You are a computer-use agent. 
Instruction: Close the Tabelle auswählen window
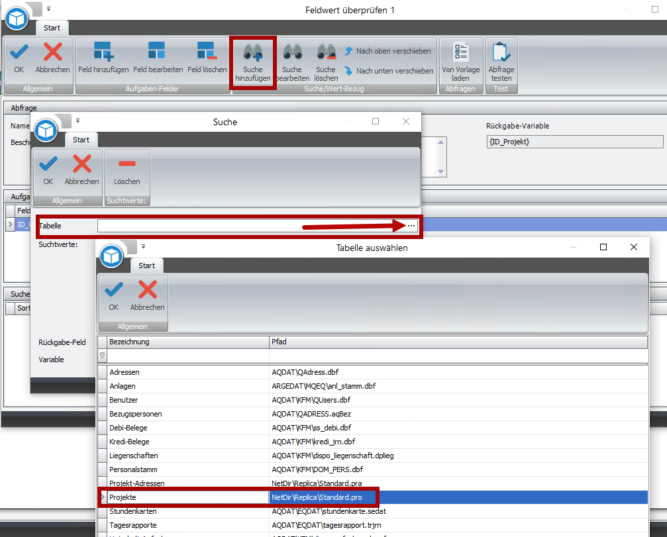point(633,247)
